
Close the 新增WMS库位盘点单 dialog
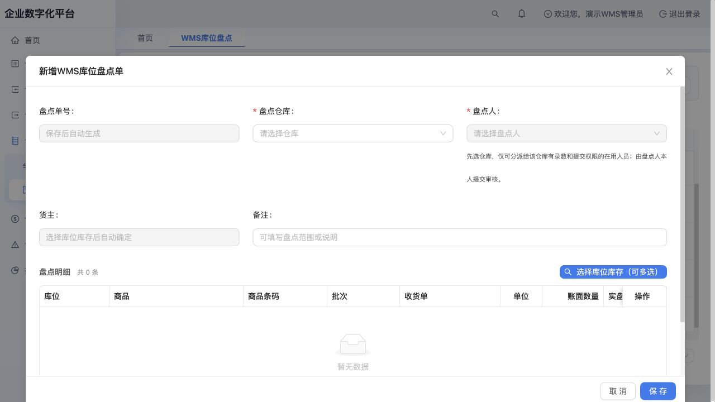[669, 71]
